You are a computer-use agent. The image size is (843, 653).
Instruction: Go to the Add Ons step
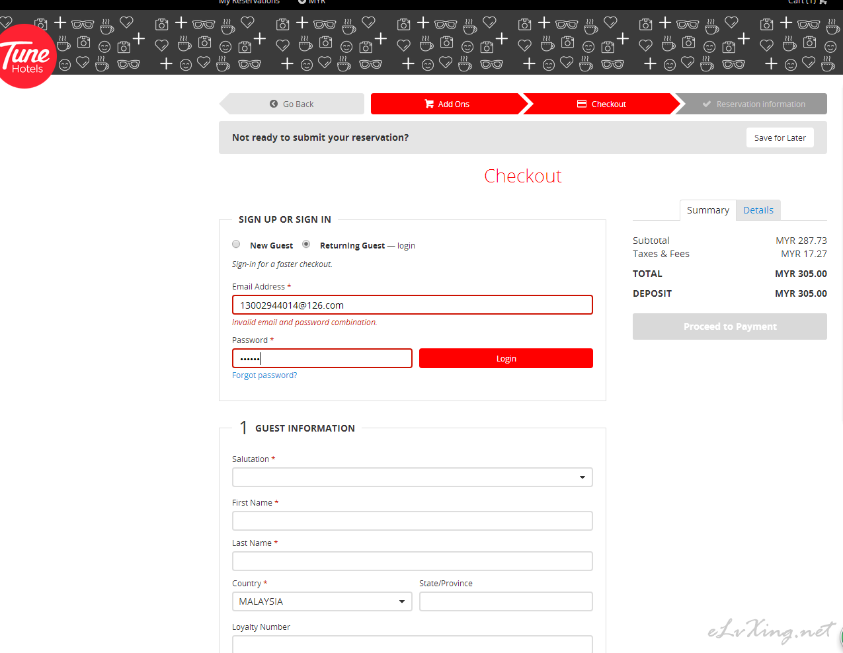pyautogui.click(x=447, y=104)
